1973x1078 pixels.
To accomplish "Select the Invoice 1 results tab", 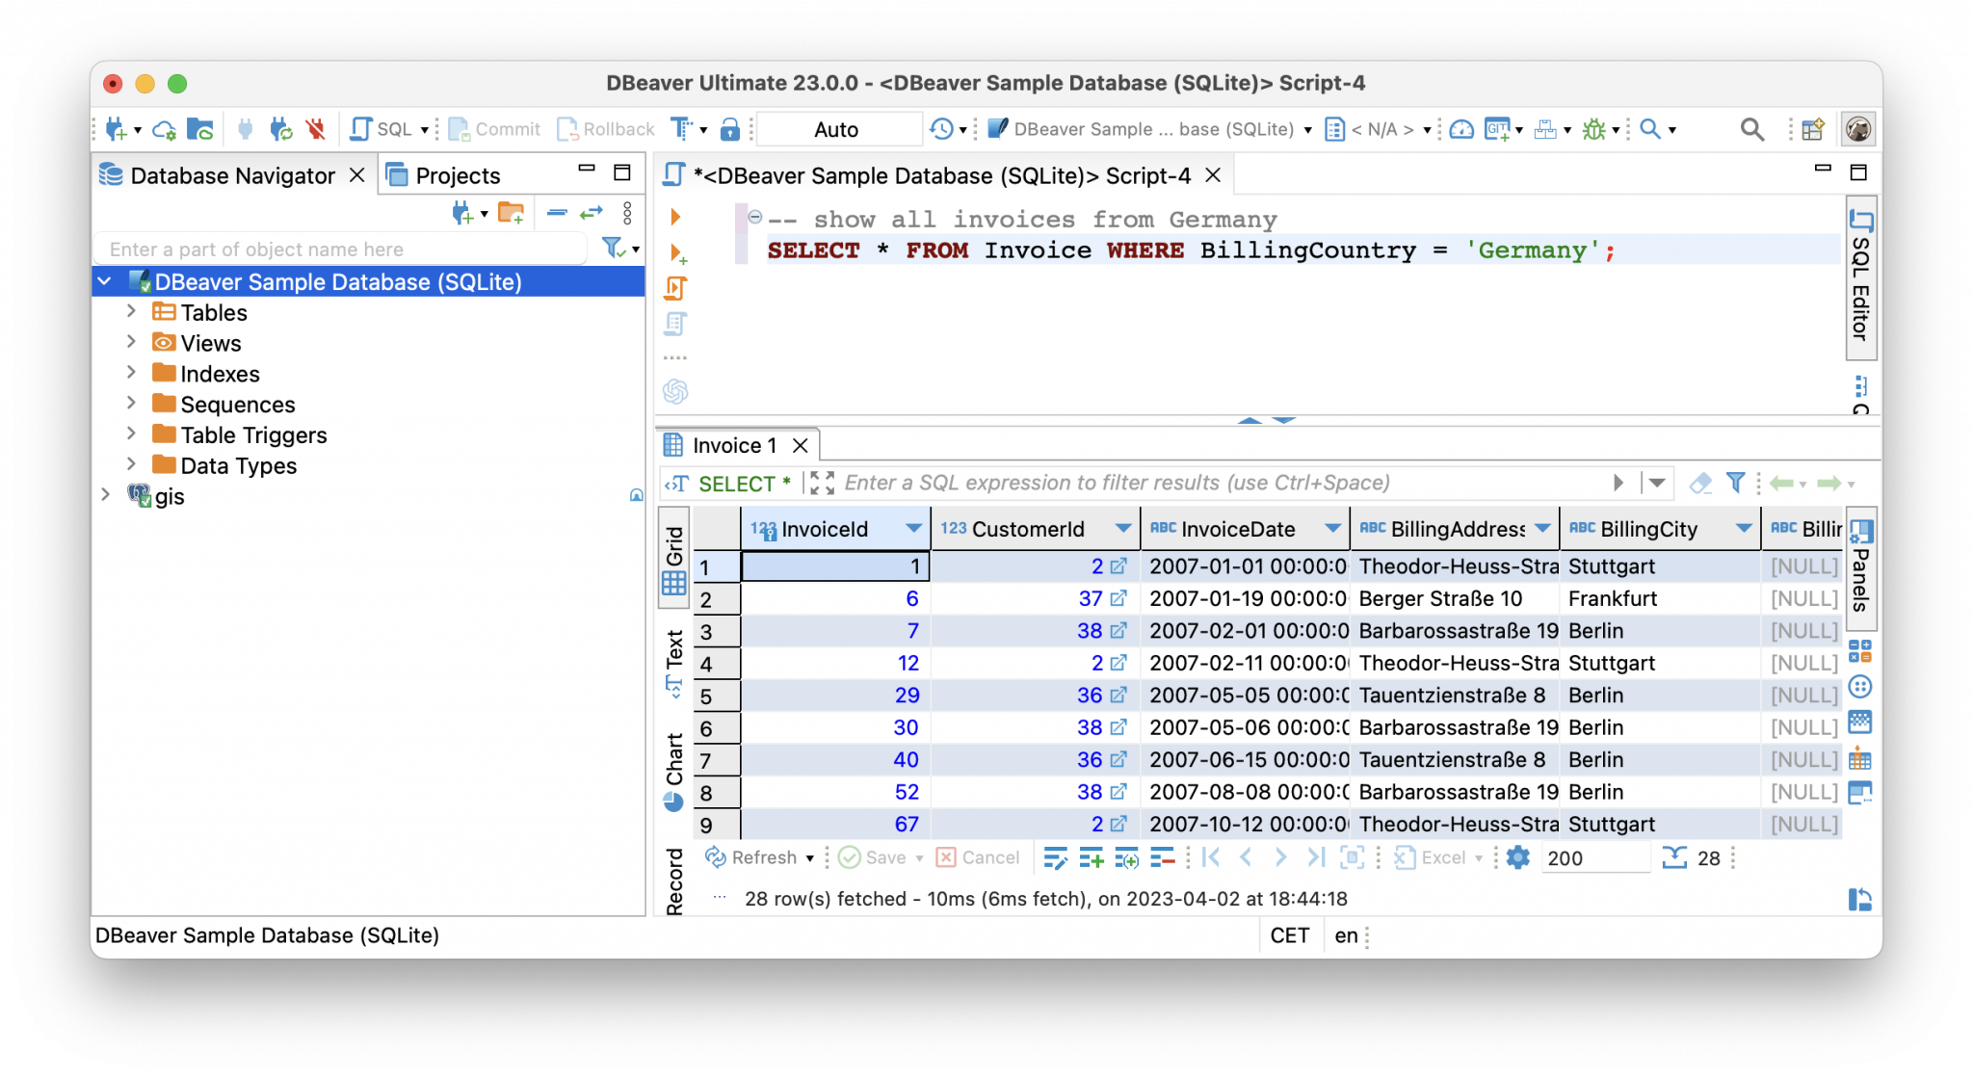I will click(x=735, y=444).
